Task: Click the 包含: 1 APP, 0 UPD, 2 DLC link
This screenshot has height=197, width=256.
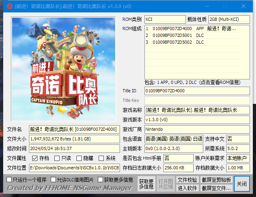Action: [x=192, y=83]
